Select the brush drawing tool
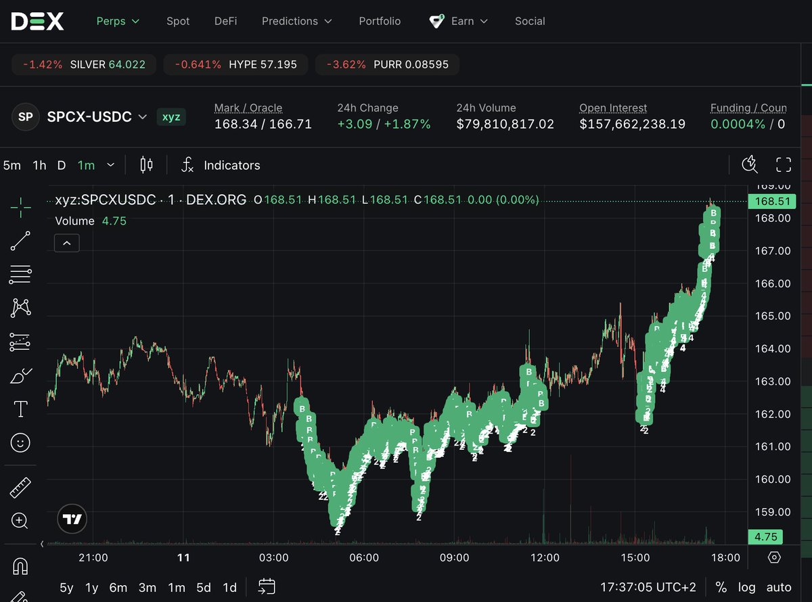The image size is (812, 602). click(x=20, y=376)
